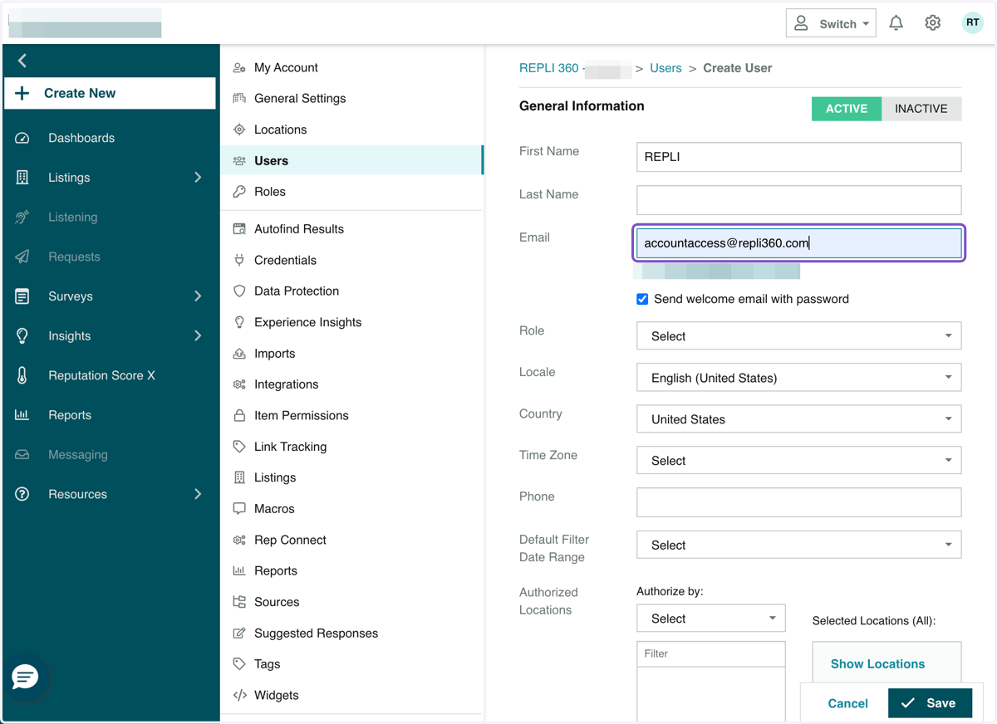This screenshot has width=997, height=724.
Task: Click the Roles key icon
Action: coord(239,192)
